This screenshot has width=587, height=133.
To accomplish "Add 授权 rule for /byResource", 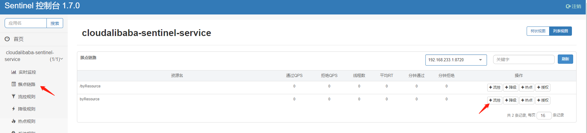I will 543,87.
